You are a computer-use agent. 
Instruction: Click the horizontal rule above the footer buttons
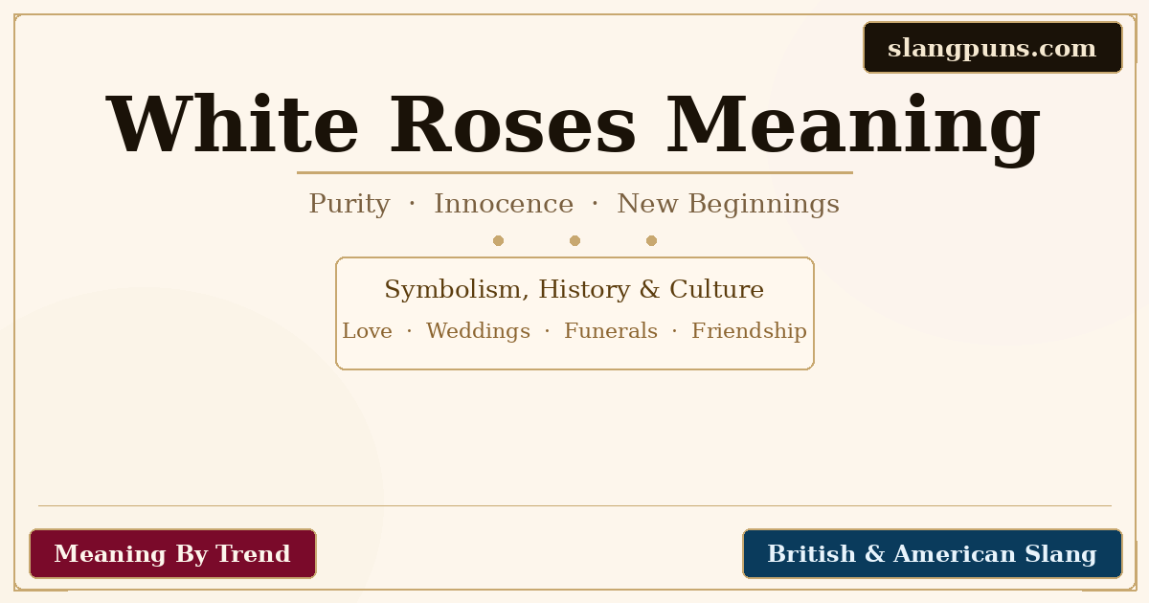(574, 507)
